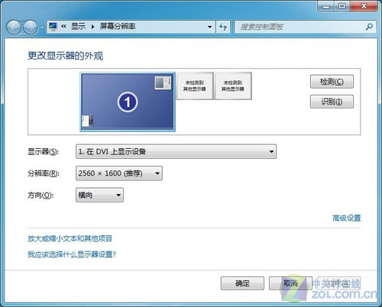Click the 显示 breadcrumb item
Screen dimensions: 382x307
point(78,26)
